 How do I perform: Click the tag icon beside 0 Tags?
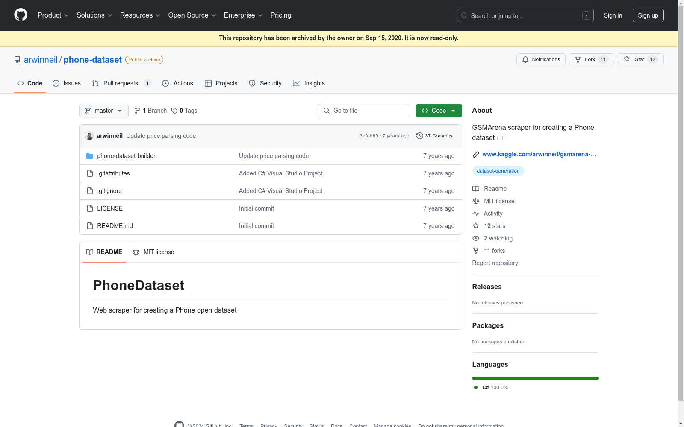(174, 111)
